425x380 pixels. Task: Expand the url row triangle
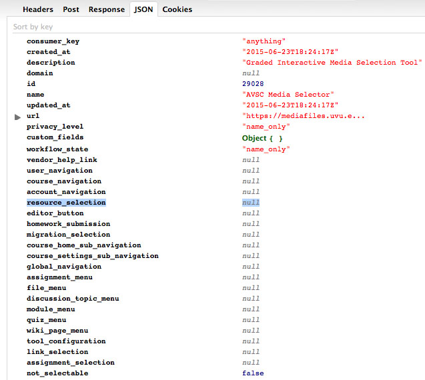point(17,117)
